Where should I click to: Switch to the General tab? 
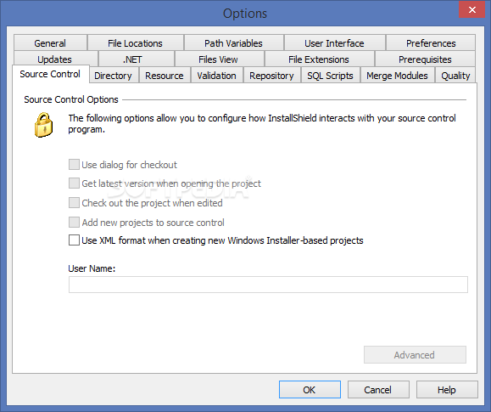pos(50,43)
